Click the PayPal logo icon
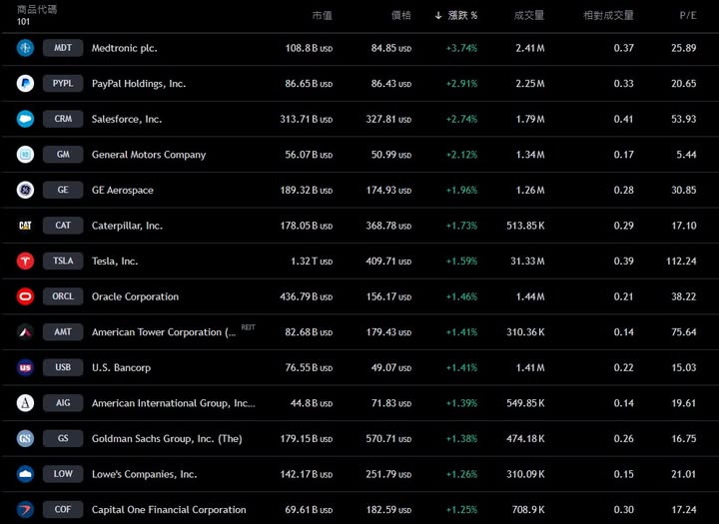Viewport: 719px width, 524px height. point(25,84)
